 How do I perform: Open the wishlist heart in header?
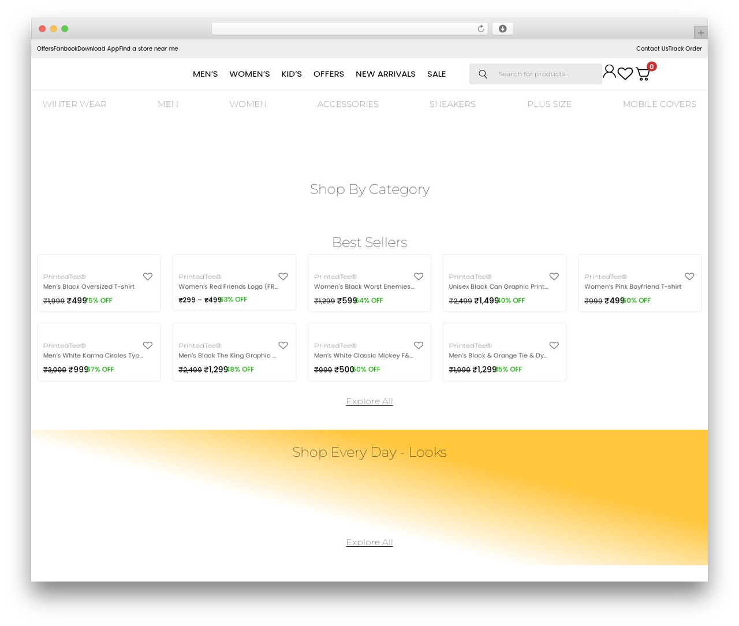click(x=625, y=74)
